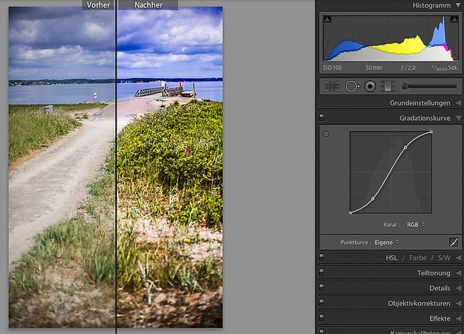Choose the red eye correction tool

370,86
